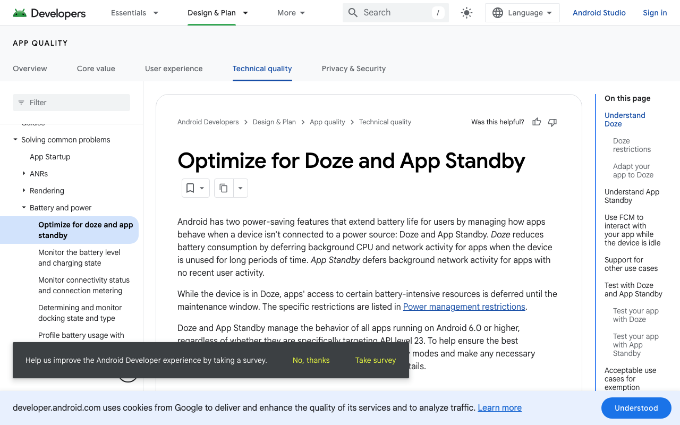Switch to the Privacy & Security tab
680x425 pixels.
coord(354,69)
